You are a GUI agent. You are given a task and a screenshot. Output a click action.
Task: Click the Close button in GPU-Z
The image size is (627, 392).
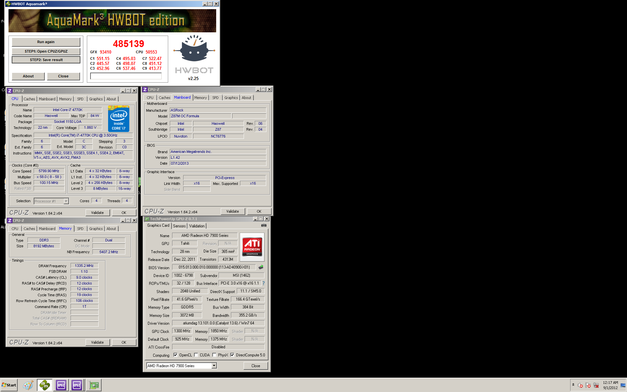pos(256,366)
